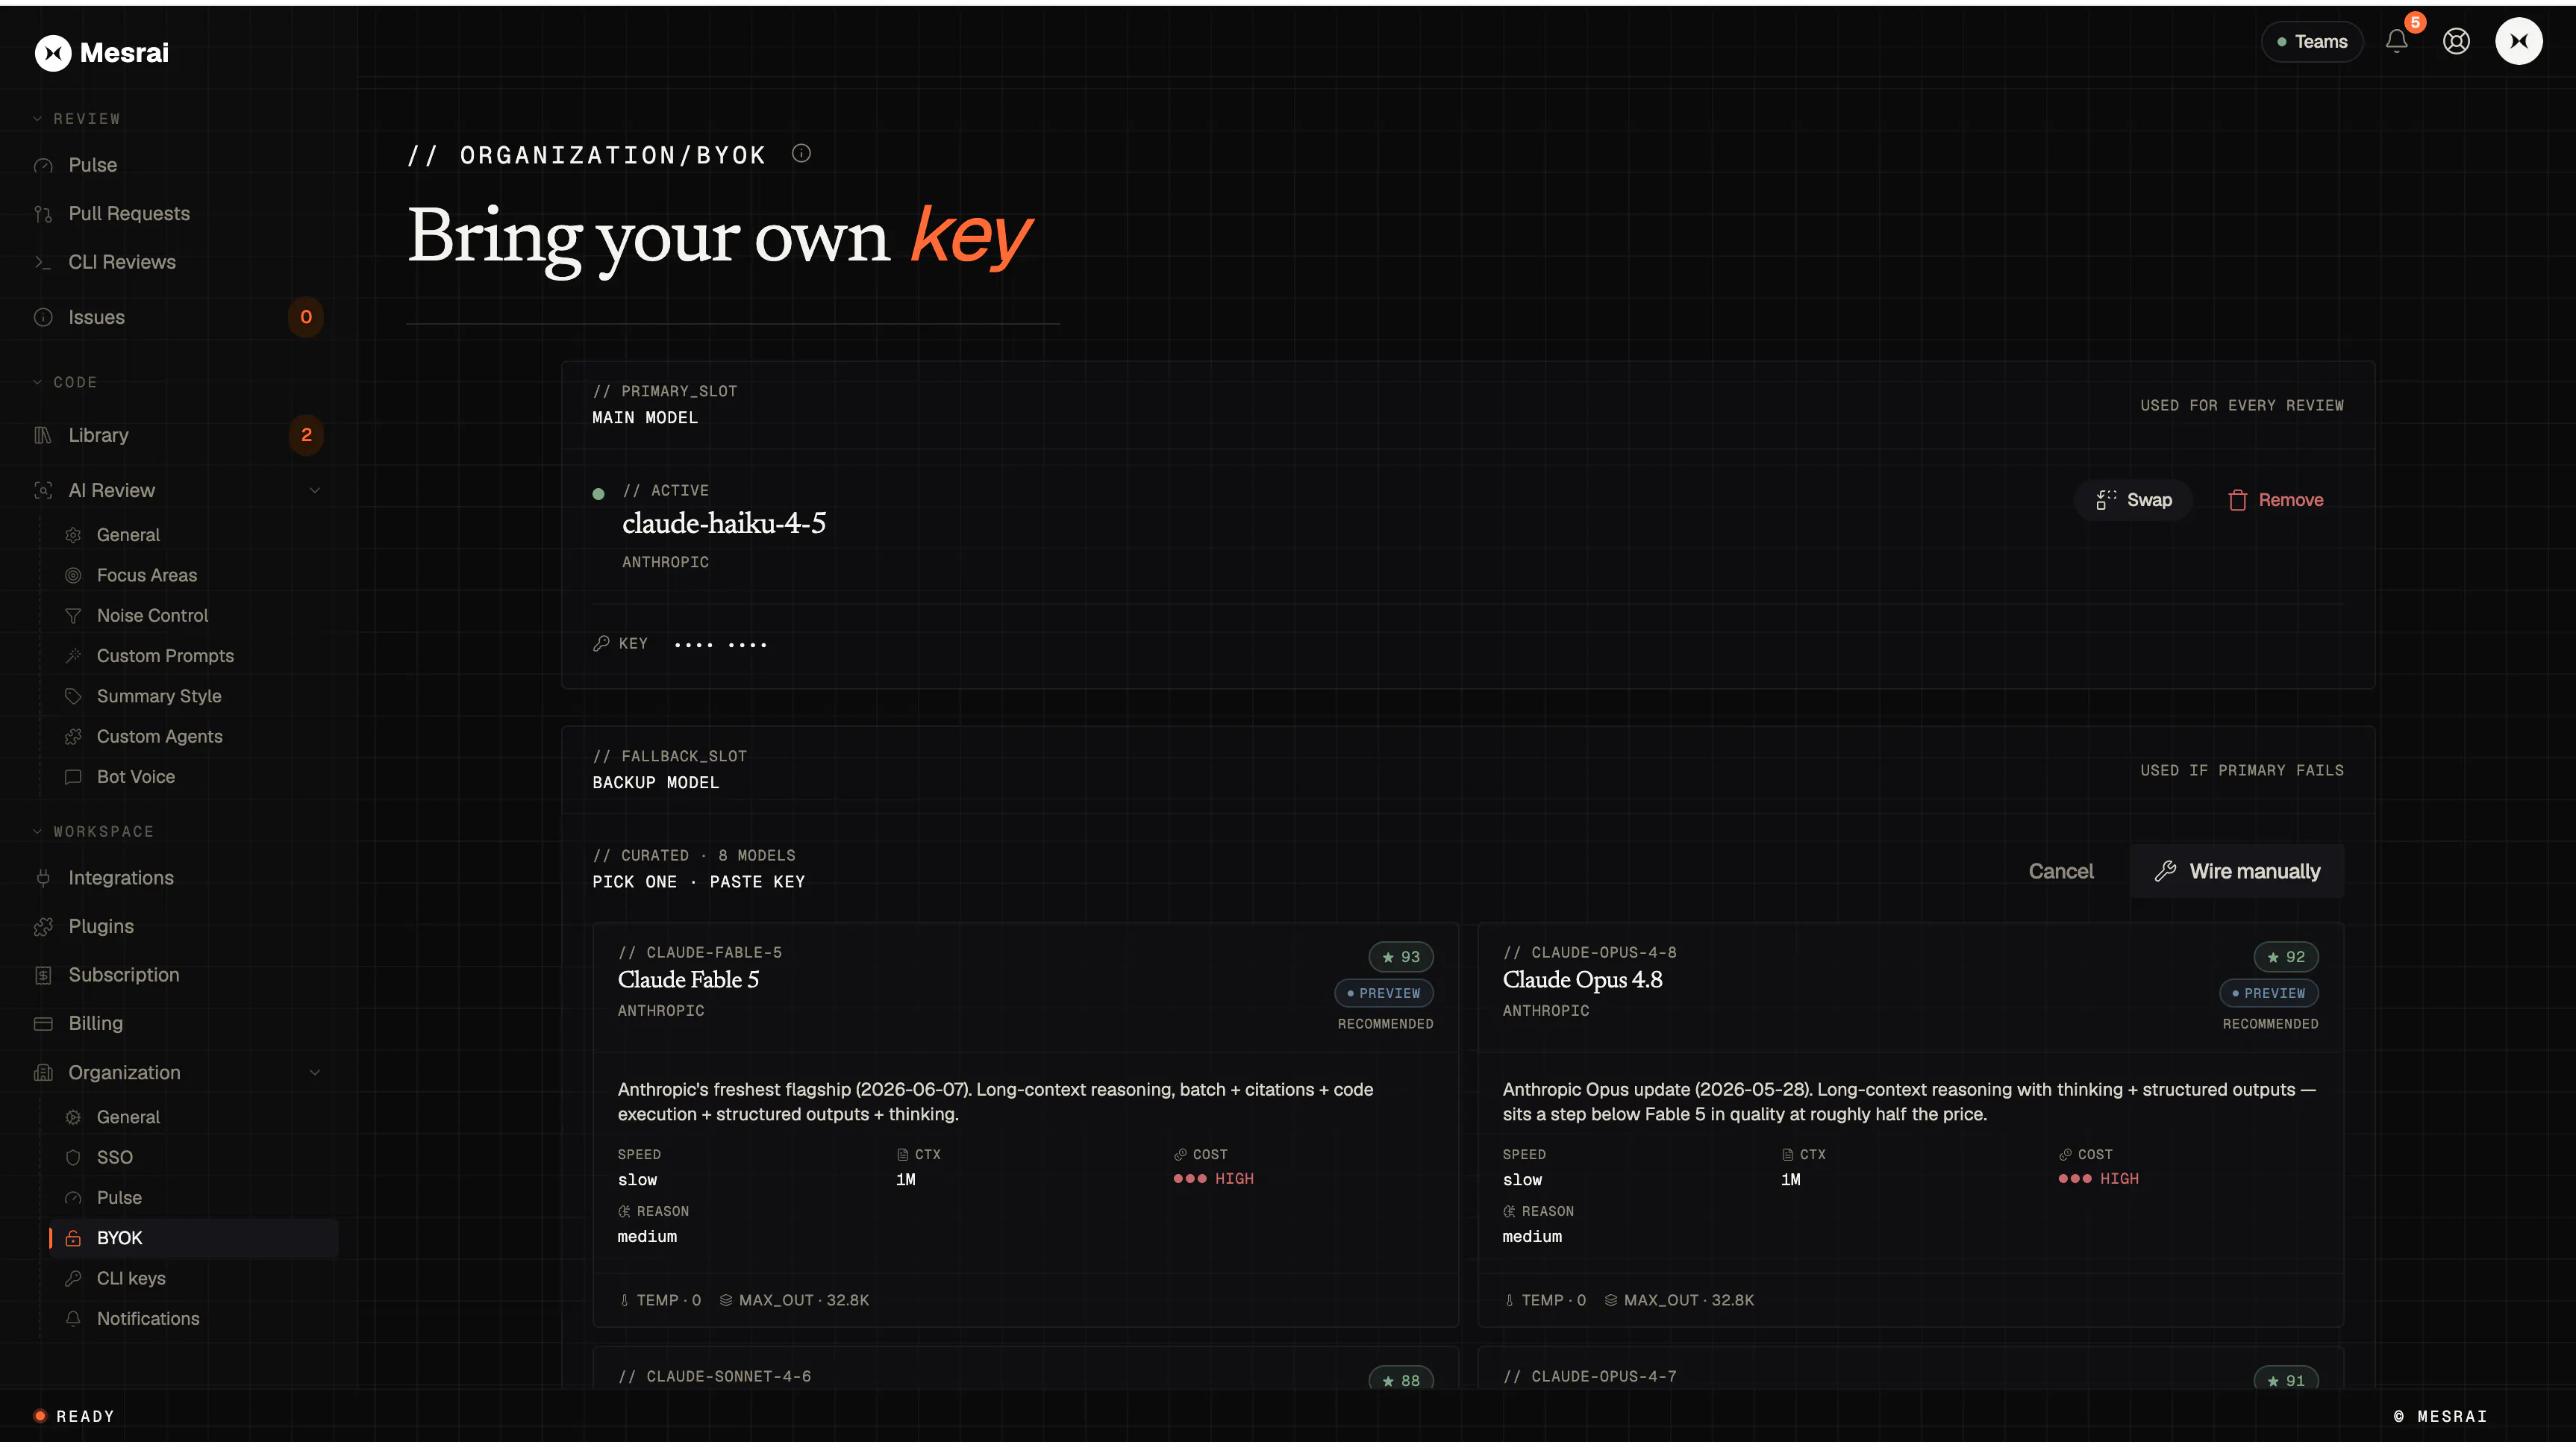Click the SSO shield icon
The width and height of the screenshot is (2576, 1442).
(73, 1158)
